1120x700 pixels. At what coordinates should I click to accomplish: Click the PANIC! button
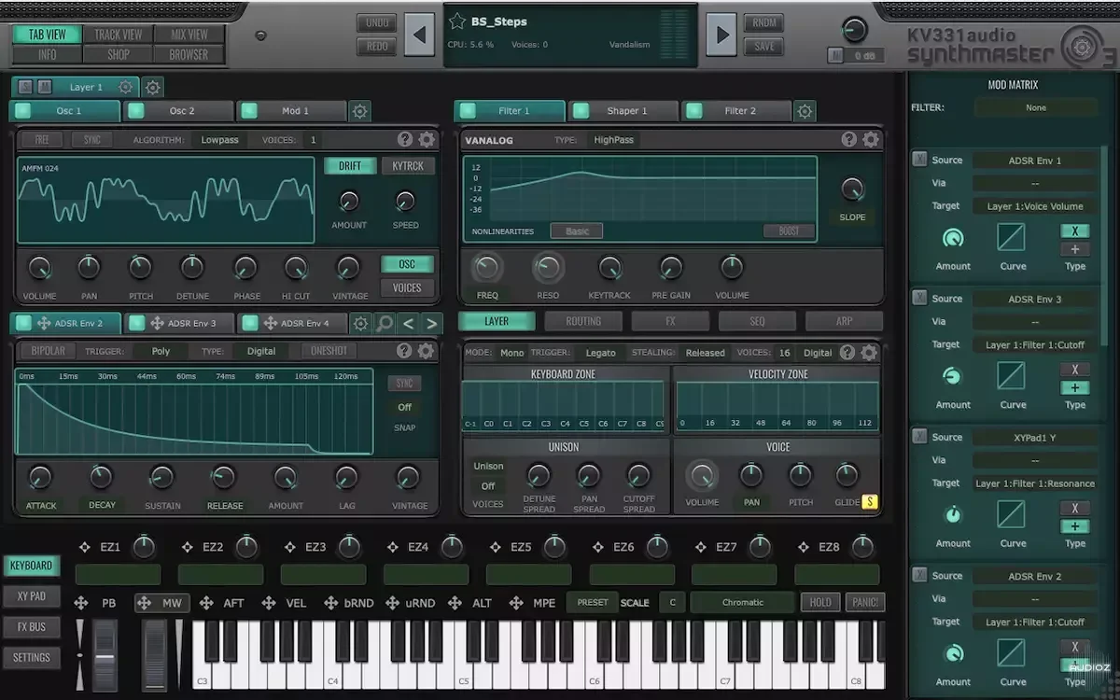point(865,602)
